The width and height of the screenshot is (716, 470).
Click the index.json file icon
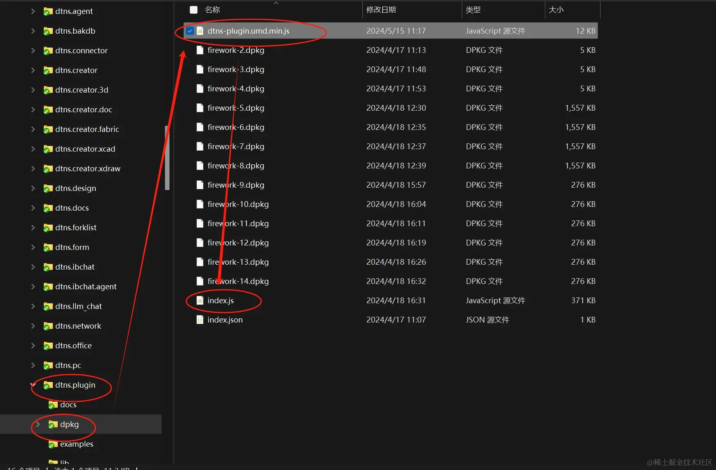tap(200, 320)
